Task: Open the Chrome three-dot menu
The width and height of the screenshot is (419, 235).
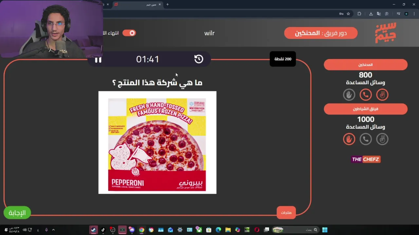Action: [414, 14]
